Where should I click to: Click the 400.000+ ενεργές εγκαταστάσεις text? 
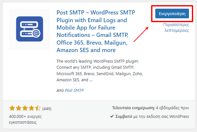point(25,119)
